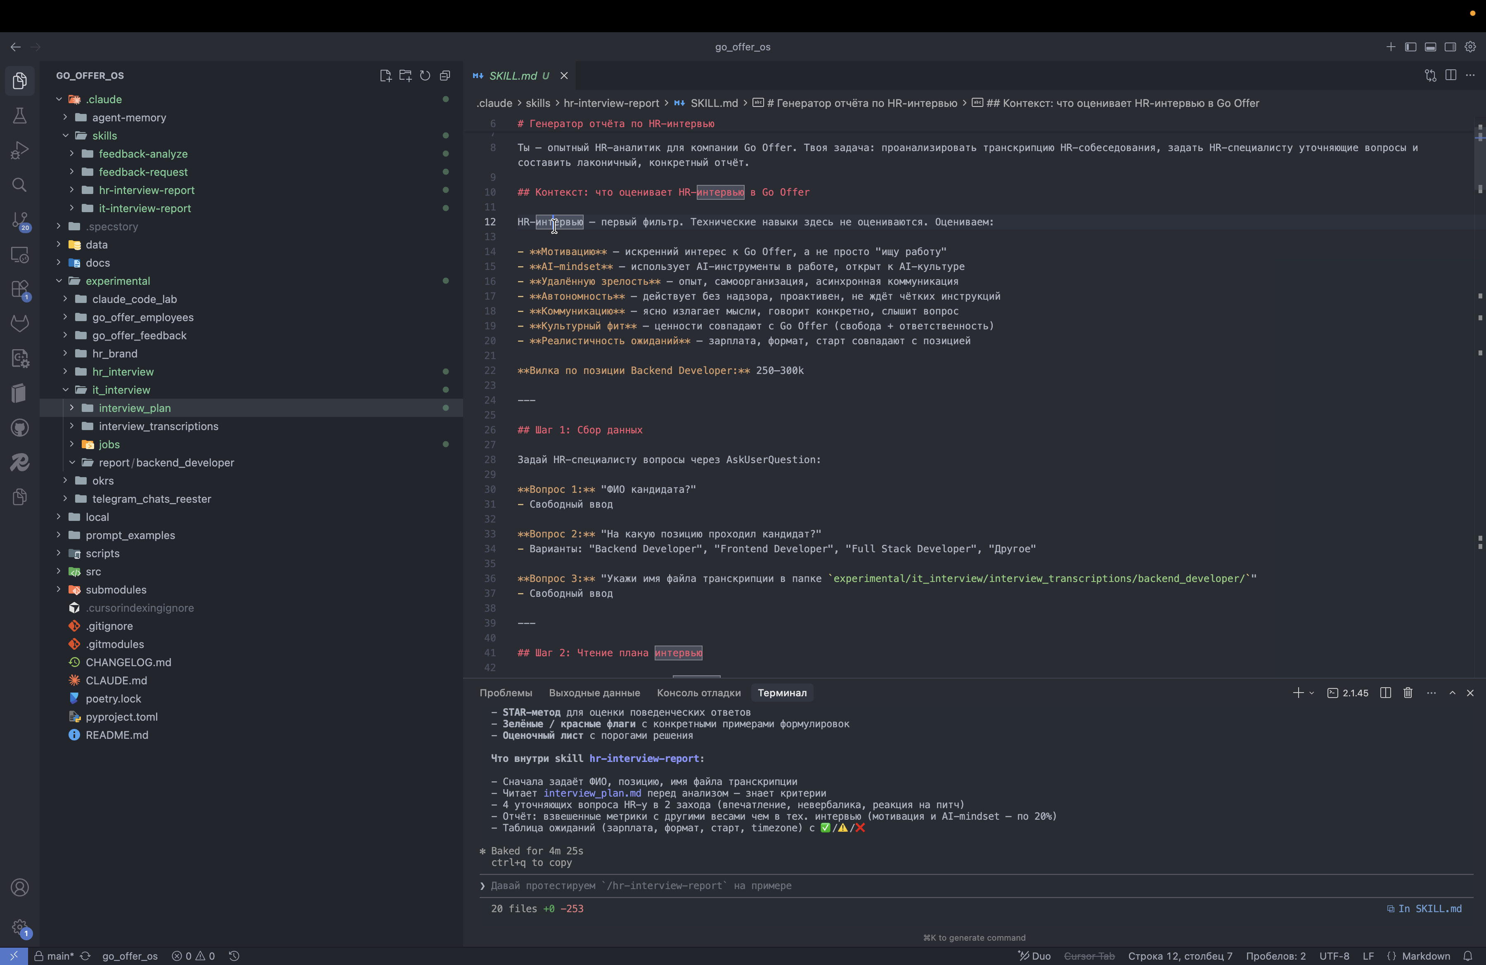This screenshot has height=965, width=1486.
Task: Open the Search view in activity bar
Action: point(19,185)
